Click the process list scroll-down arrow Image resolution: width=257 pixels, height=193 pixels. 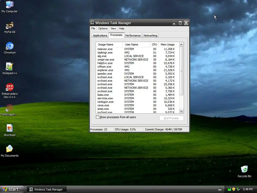click(181, 111)
